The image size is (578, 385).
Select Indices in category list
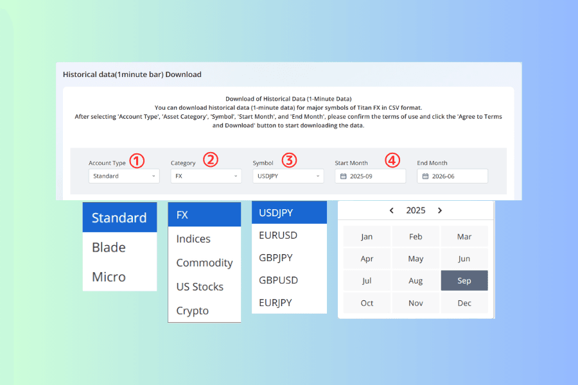pos(205,239)
